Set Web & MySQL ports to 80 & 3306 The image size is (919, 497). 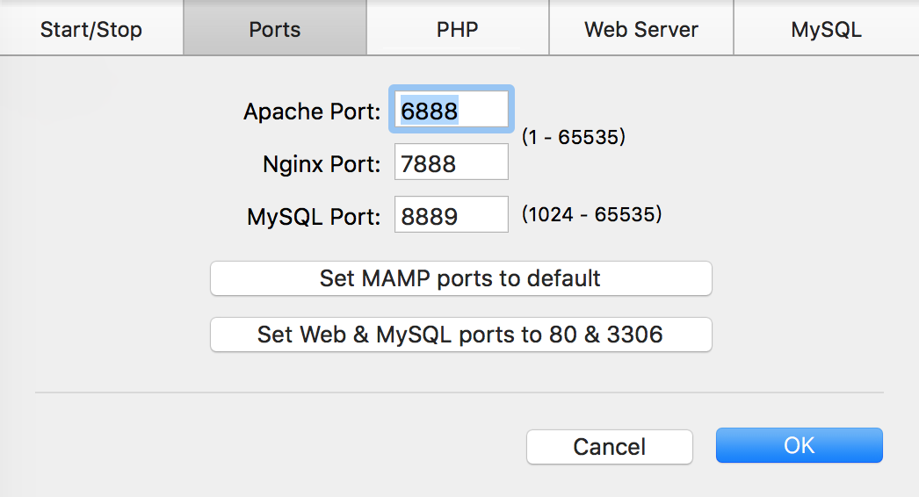coord(460,335)
